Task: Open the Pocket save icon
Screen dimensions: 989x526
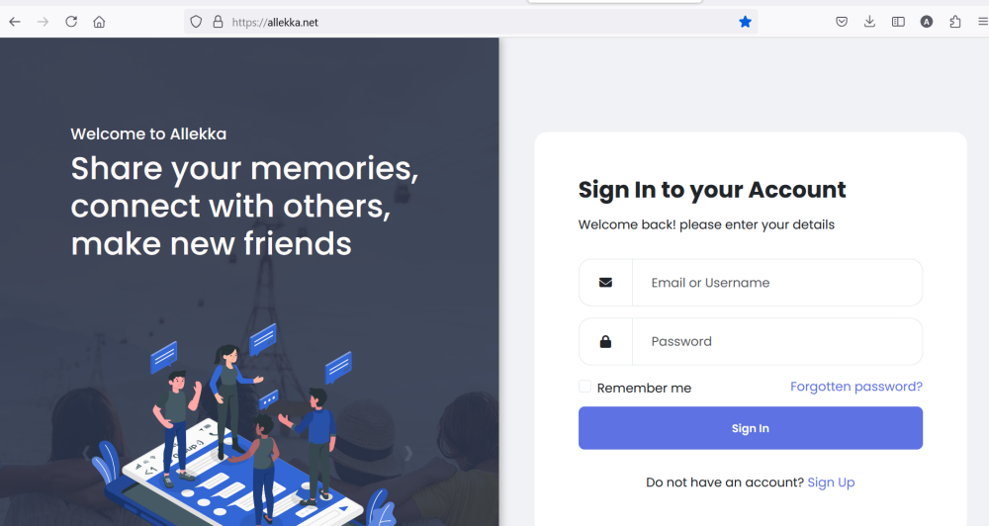Action: click(842, 22)
